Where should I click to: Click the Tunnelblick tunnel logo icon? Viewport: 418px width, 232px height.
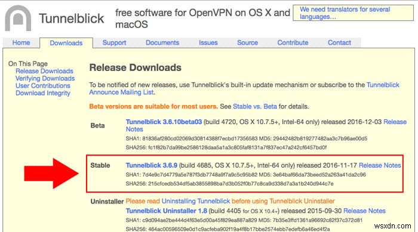pyautogui.click(x=18, y=18)
